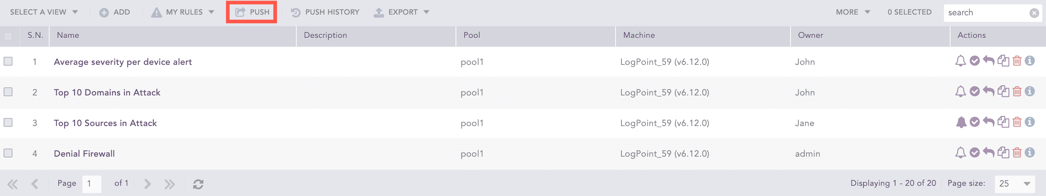The image size is (1046, 196).
Task: Click the Push button
Action: (252, 12)
